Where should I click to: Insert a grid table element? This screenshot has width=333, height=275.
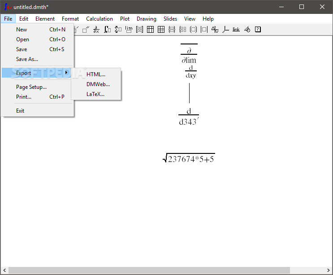161,30
